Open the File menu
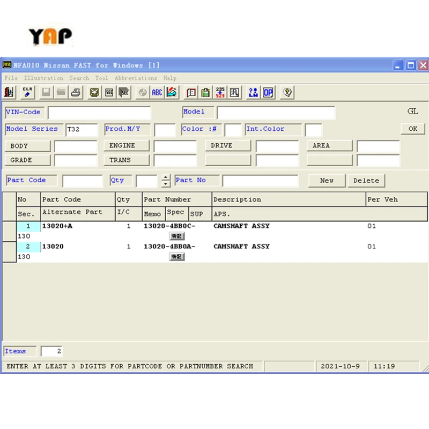Viewport: 429px width, 429px height. point(11,78)
